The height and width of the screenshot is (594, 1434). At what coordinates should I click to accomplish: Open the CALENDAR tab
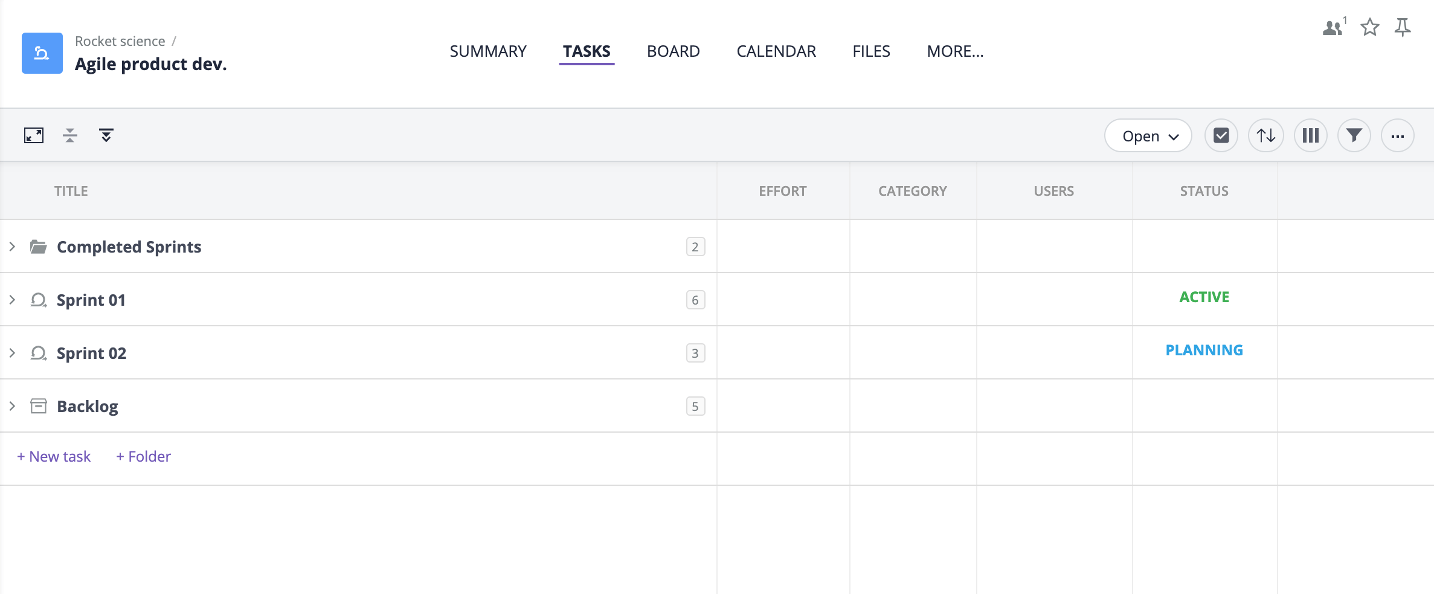click(x=776, y=51)
